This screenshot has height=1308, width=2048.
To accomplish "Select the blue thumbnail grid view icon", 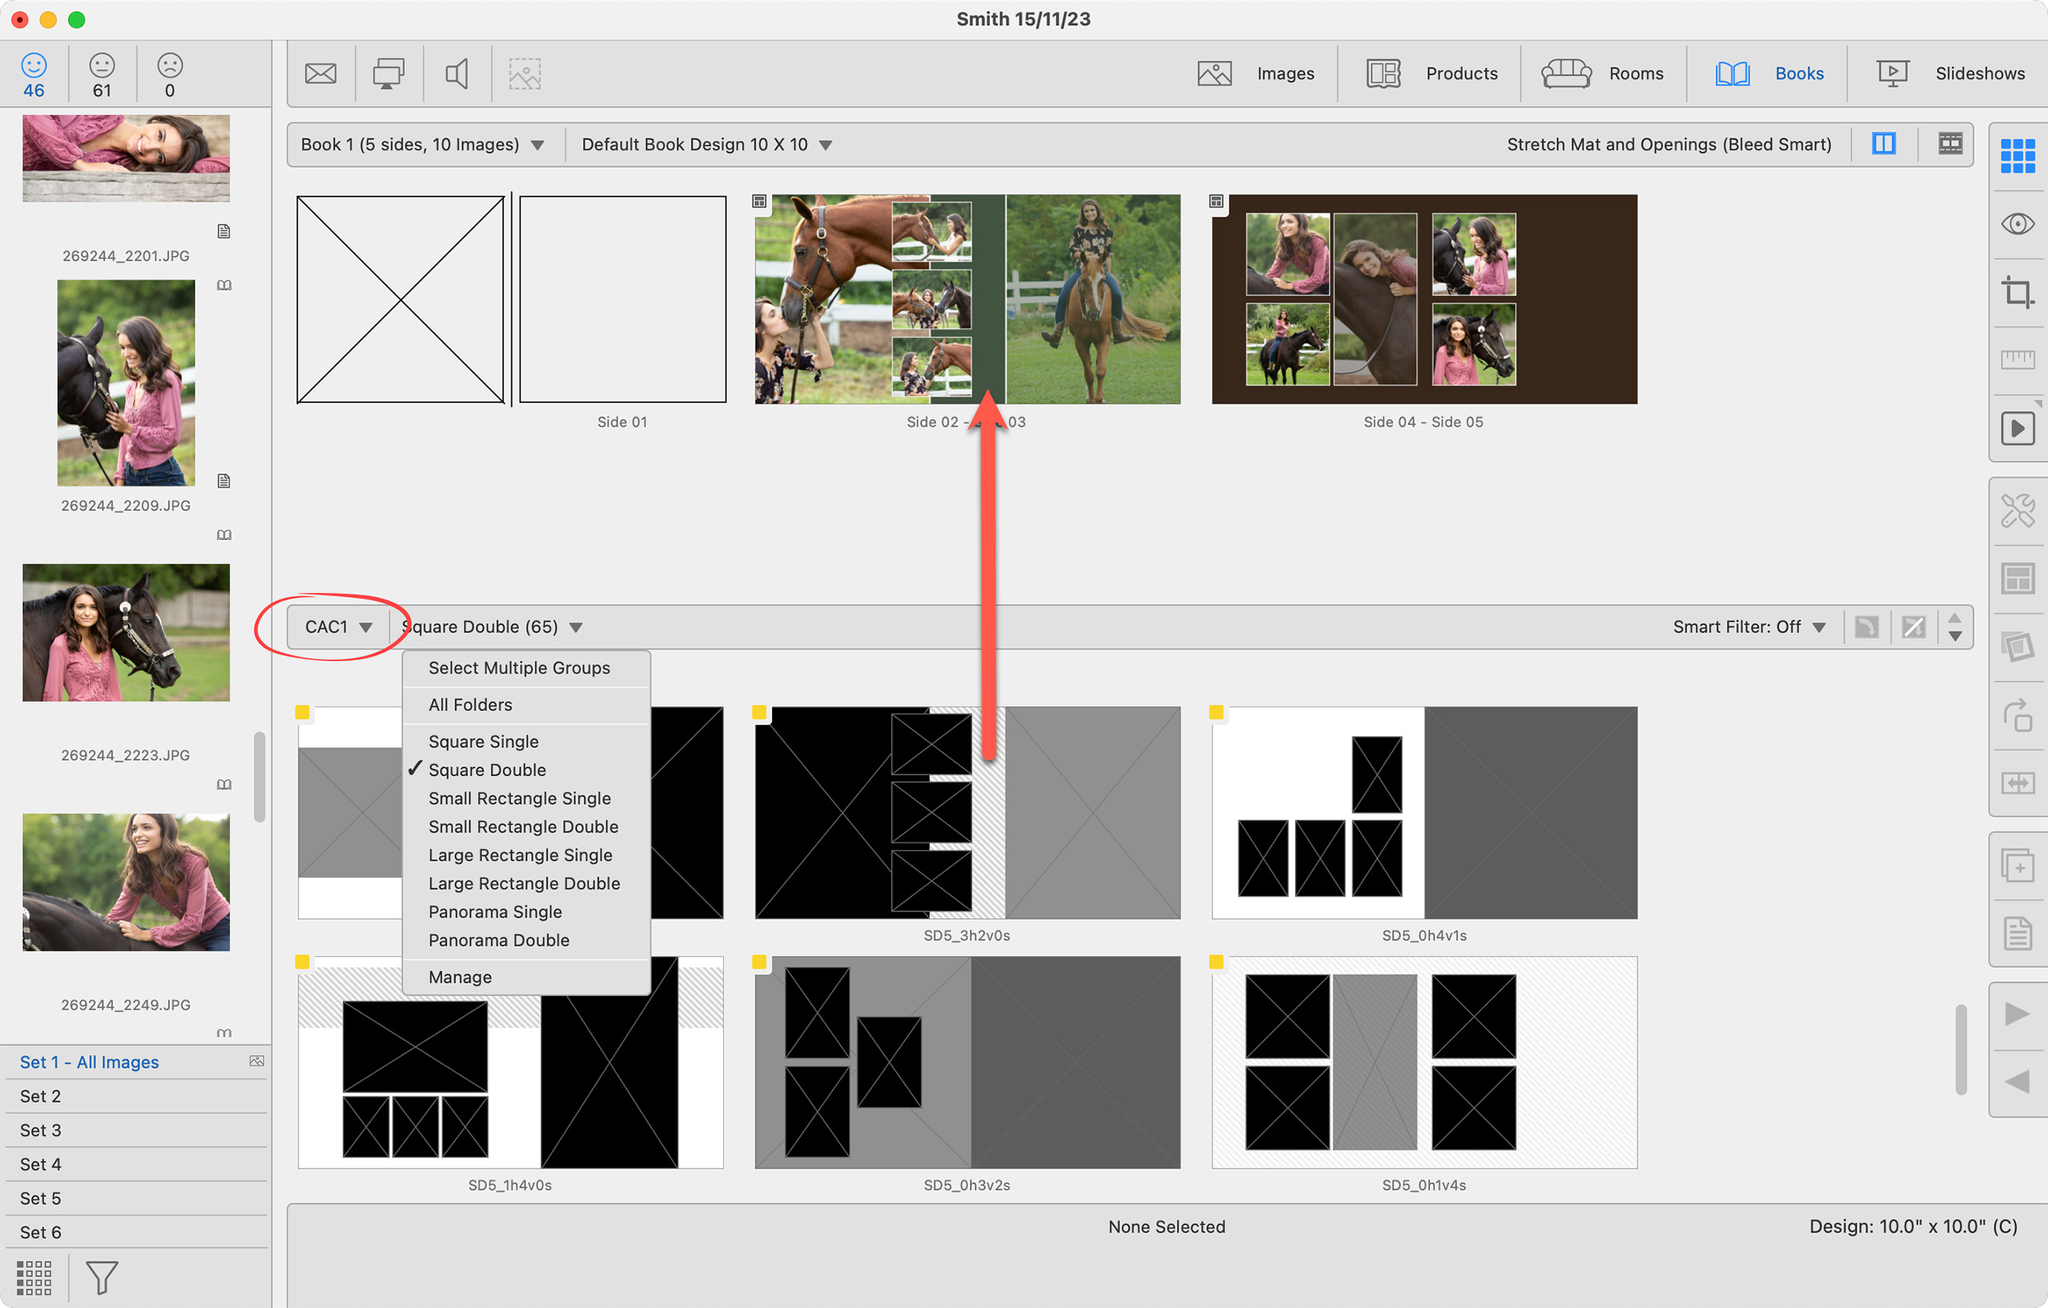I will click(2016, 156).
